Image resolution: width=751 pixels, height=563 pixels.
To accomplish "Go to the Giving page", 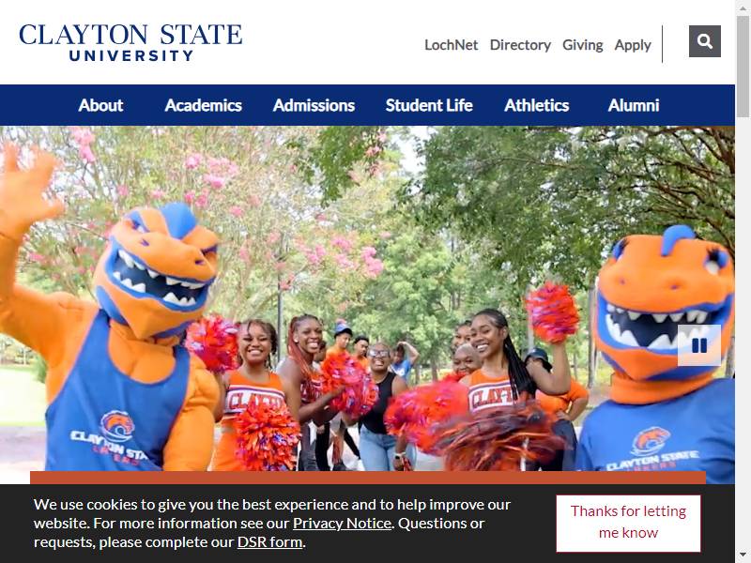I will click(582, 45).
